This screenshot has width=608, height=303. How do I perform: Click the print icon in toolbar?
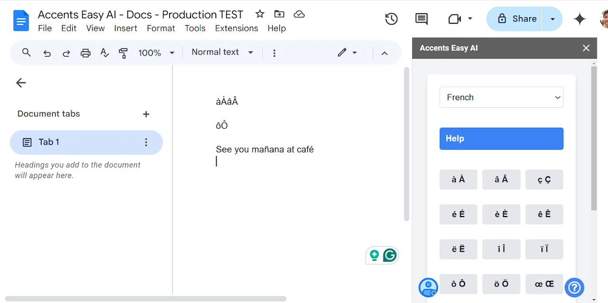[x=85, y=53]
